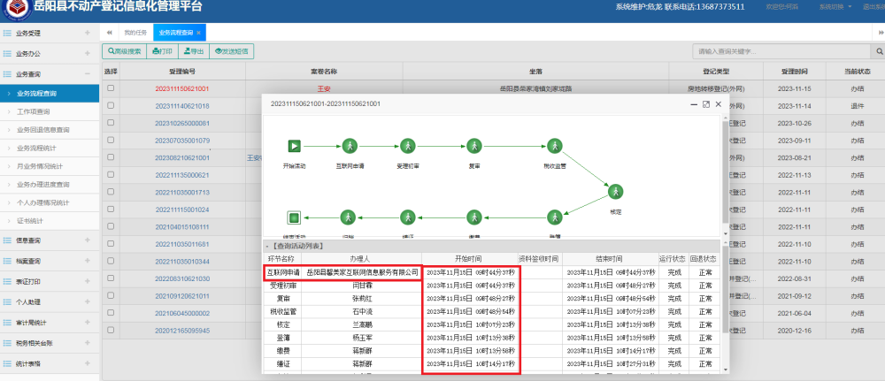The width and height of the screenshot is (885, 381).
Task: Click the 开始活动 start node icon
Action: click(x=295, y=146)
